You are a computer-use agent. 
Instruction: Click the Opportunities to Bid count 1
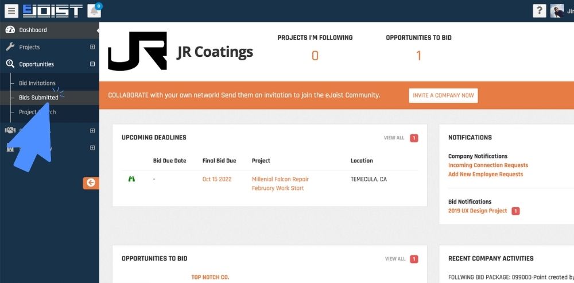click(418, 56)
